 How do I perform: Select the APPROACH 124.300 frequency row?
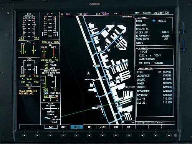click(154, 95)
